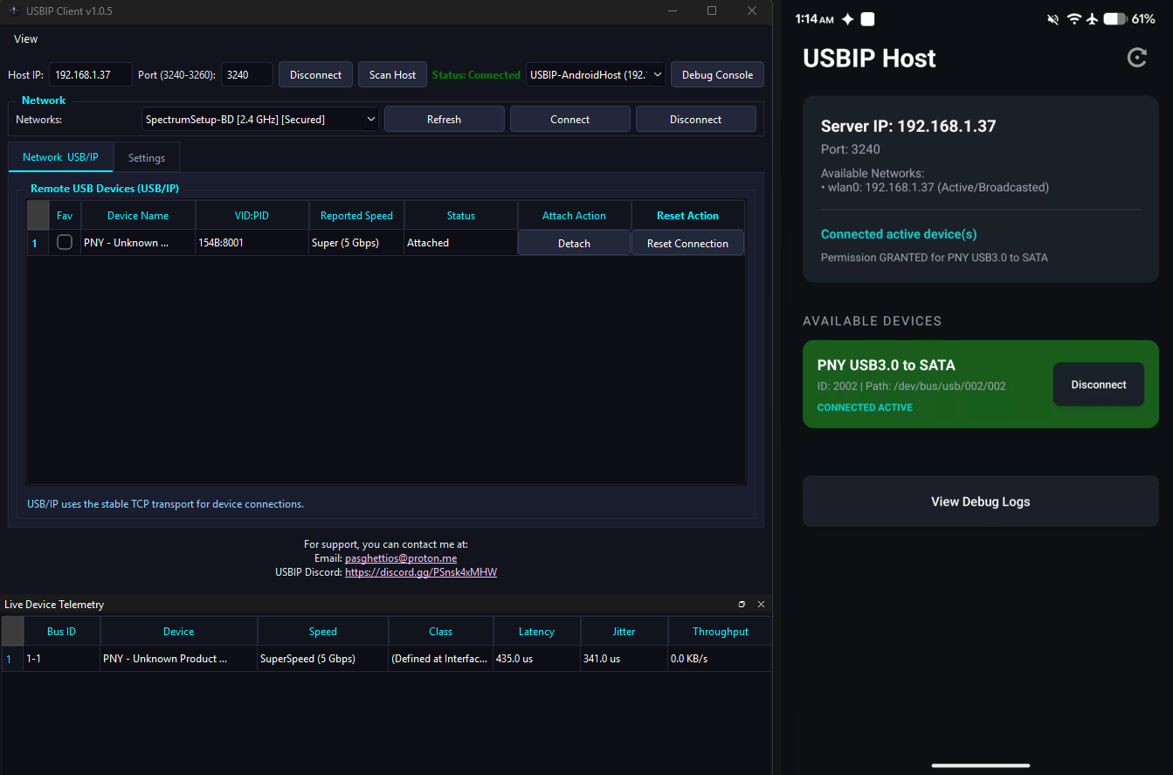Open the View menu
Image resolution: width=1173 pixels, height=775 pixels.
pyautogui.click(x=26, y=38)
